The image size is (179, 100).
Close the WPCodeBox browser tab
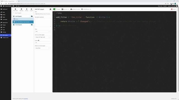tap(16, 1)
